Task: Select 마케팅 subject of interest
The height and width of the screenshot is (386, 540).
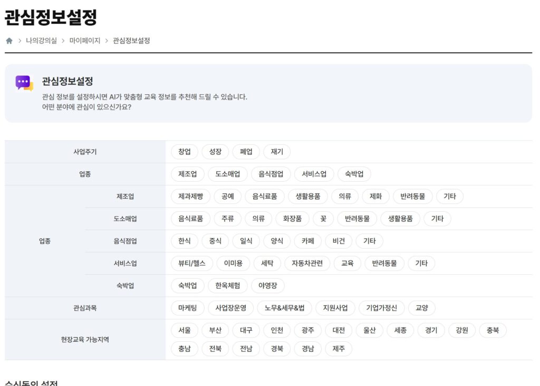Action: click(188, 308)
